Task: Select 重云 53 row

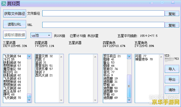Action: [109, 62]
